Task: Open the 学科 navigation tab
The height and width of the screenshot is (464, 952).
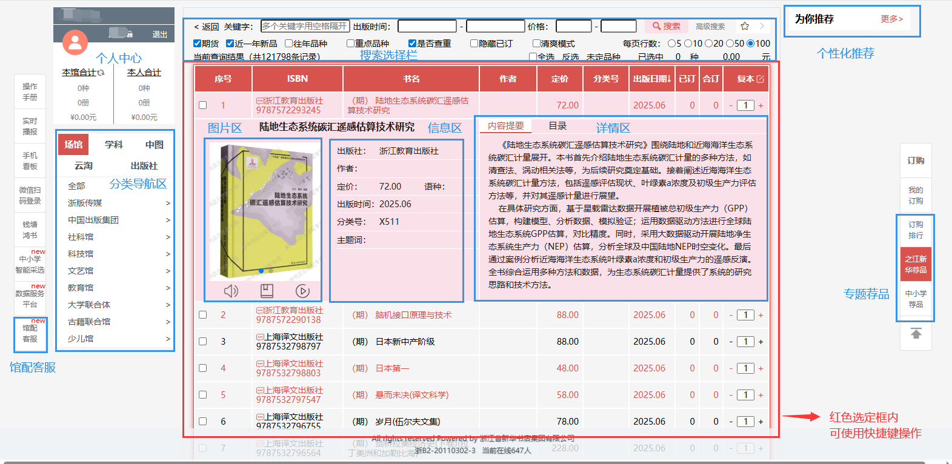Action: 113,145
